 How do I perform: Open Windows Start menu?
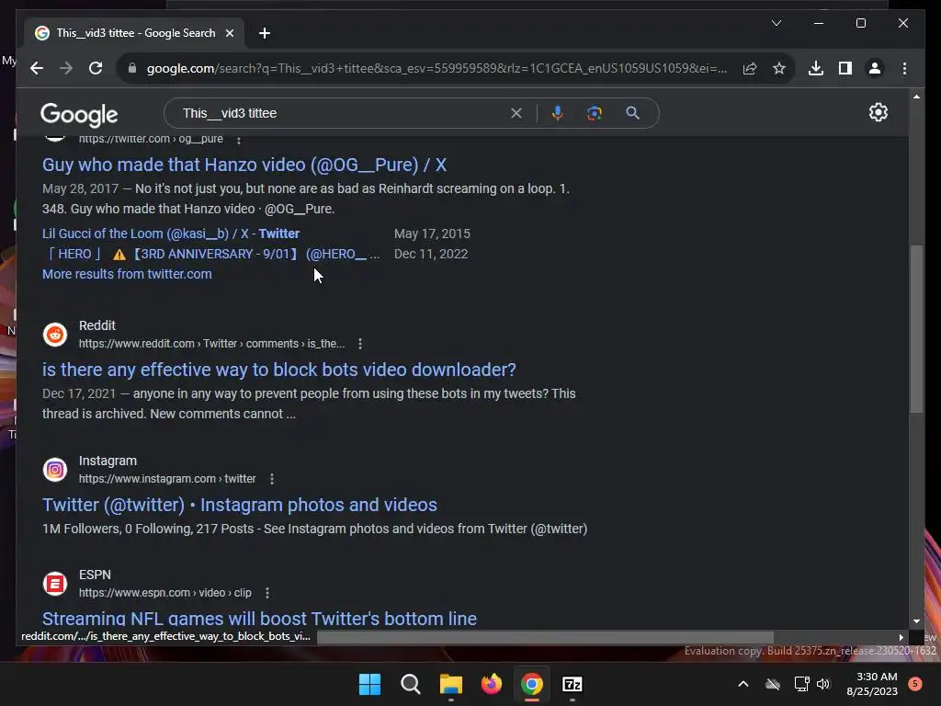pyautogui.click(x=369, y=684)
